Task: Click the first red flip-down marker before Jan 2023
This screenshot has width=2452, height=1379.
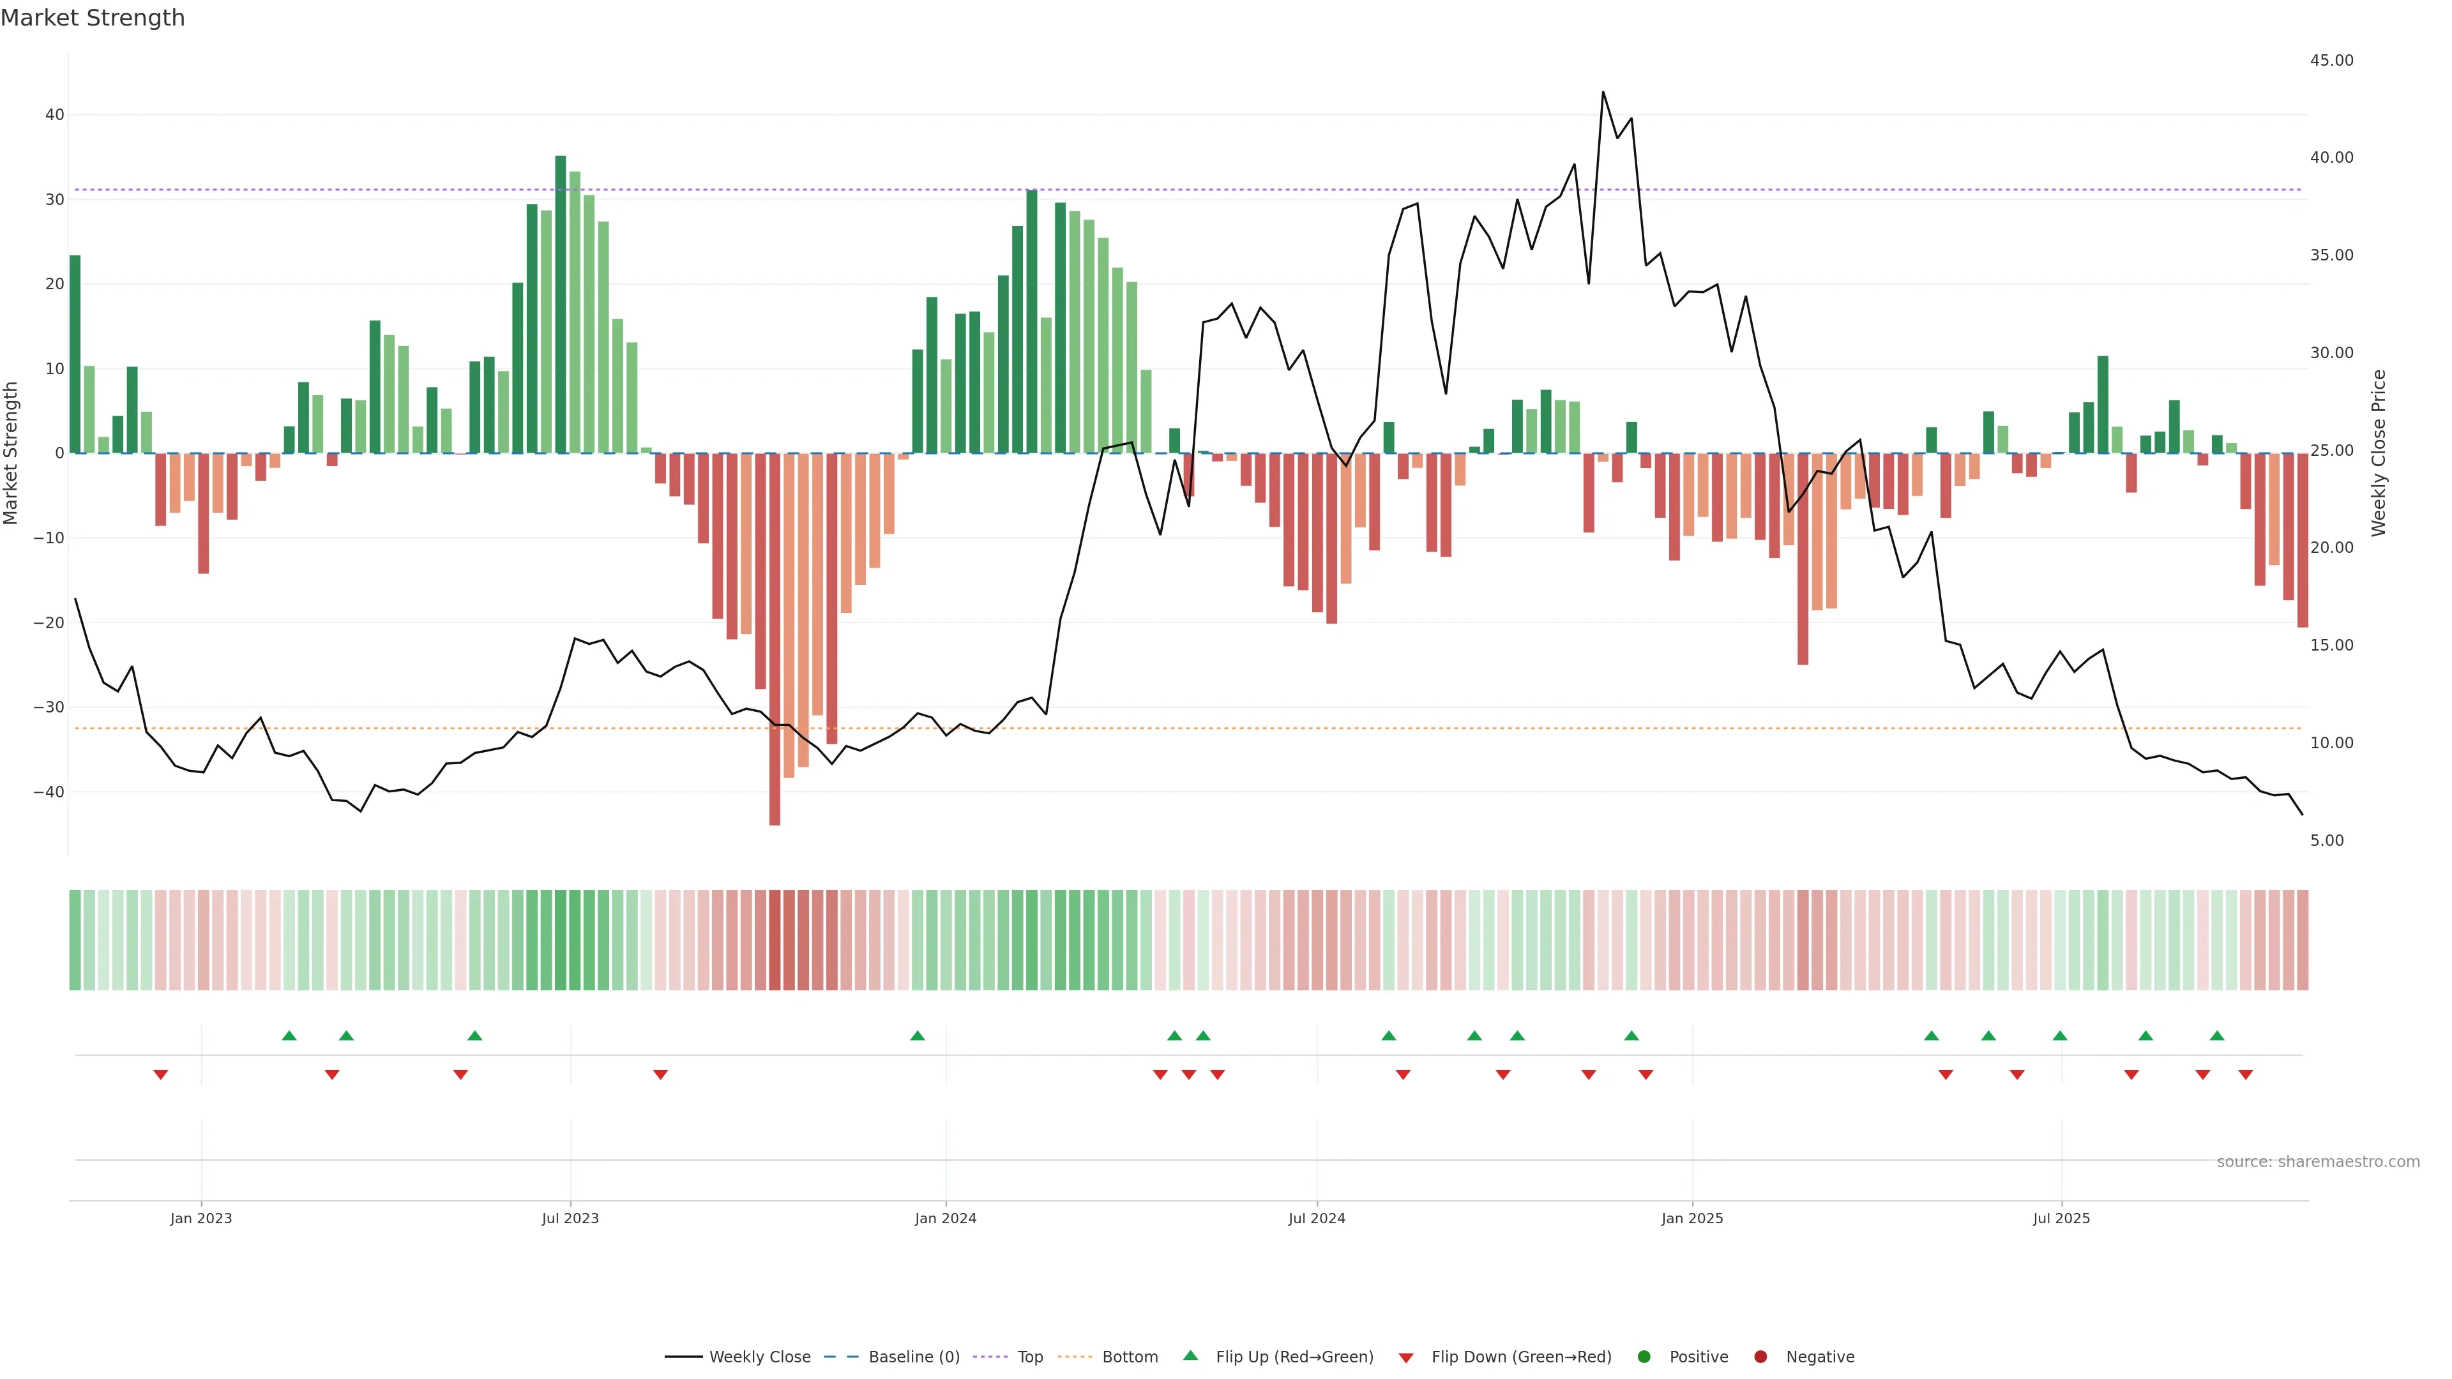Action: (161, 1074)
